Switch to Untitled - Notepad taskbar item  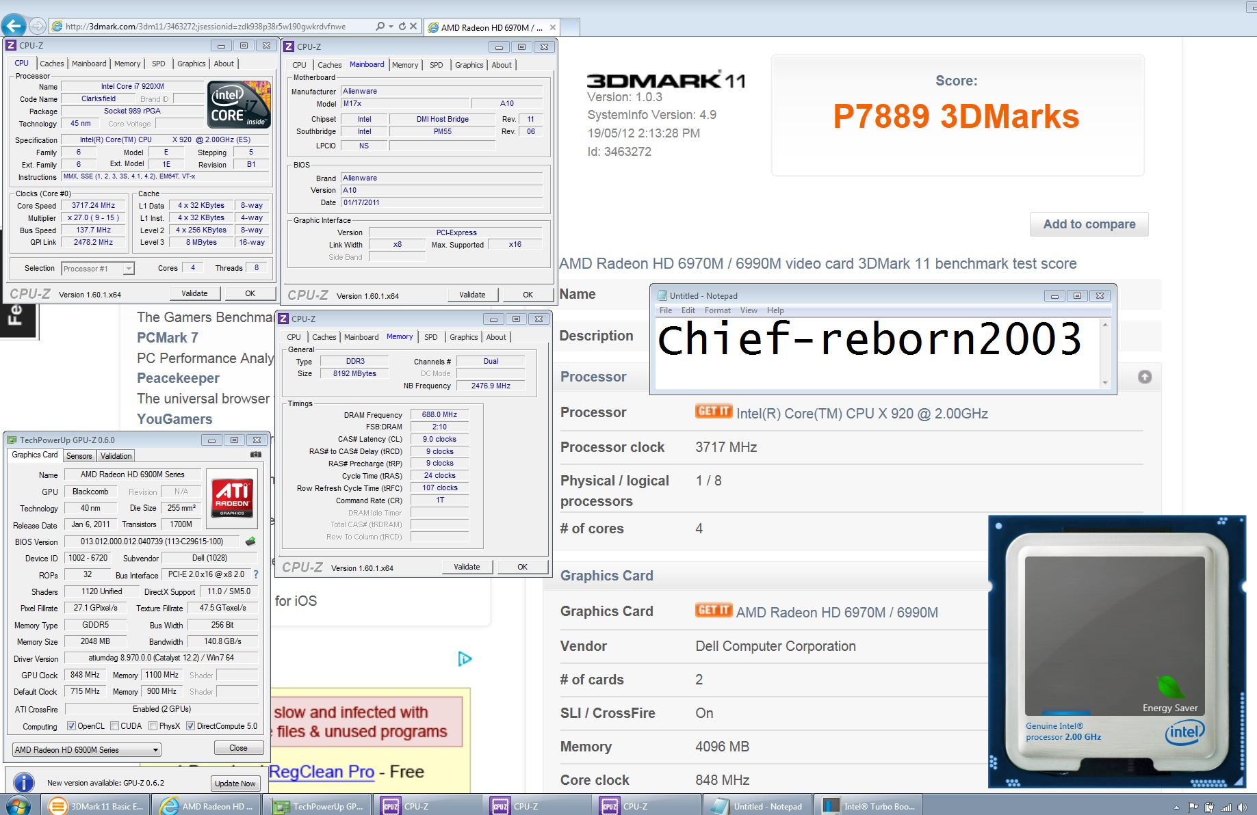click(757, 806)
